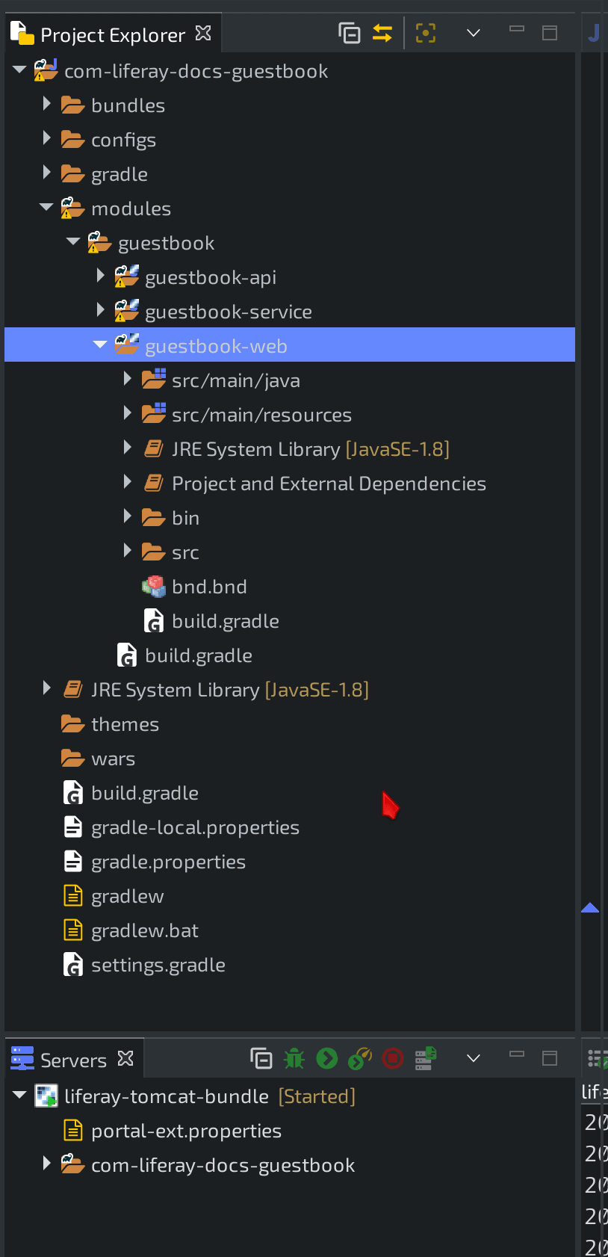Expand the gradle folder arrow
Viewport: 608px width, 1257px height.
pyautogui.click(x=46, y=172)
